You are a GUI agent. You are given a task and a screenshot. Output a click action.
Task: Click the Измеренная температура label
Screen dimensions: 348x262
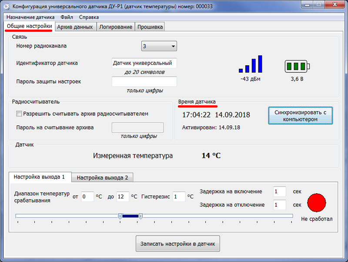(x=133, y=156)
